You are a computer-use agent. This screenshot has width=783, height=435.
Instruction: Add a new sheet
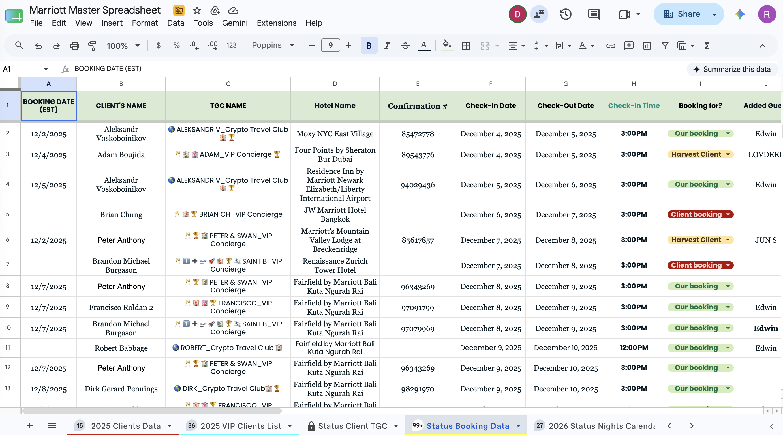(x=29, y=426)
